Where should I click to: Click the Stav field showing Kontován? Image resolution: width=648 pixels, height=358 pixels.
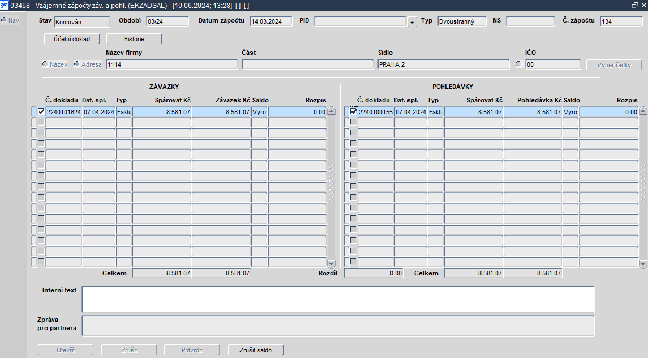(x=82, y=22)
